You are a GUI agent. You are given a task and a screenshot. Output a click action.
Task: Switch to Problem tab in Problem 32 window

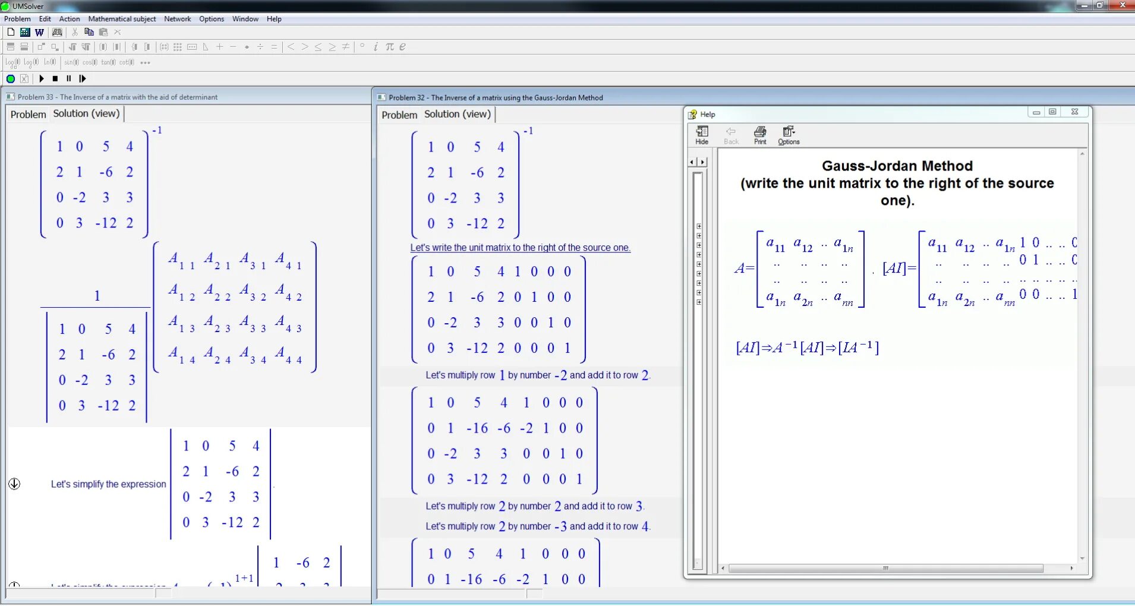click(x=399, y=115)
